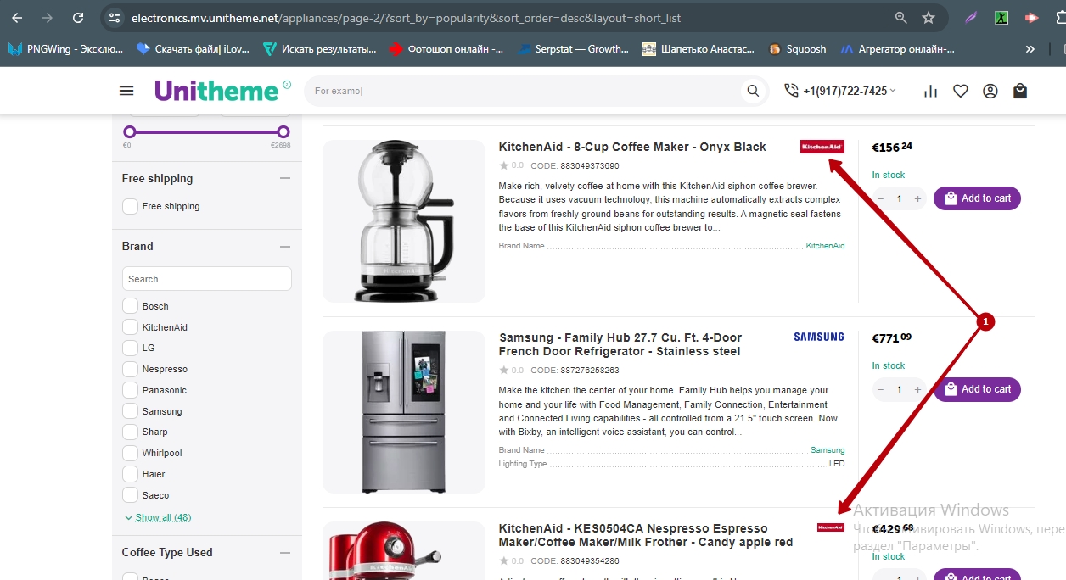This screenshot has width=1066, height=580.
Task: Select the Panasonic brand checkbox
Action: 130,390
